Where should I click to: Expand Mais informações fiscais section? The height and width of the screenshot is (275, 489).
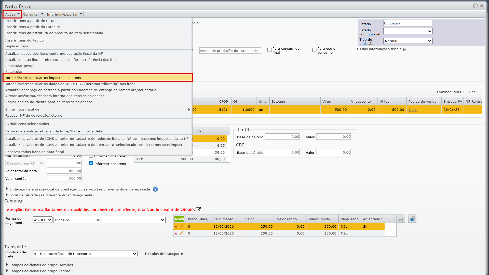(x=381, y=49)
